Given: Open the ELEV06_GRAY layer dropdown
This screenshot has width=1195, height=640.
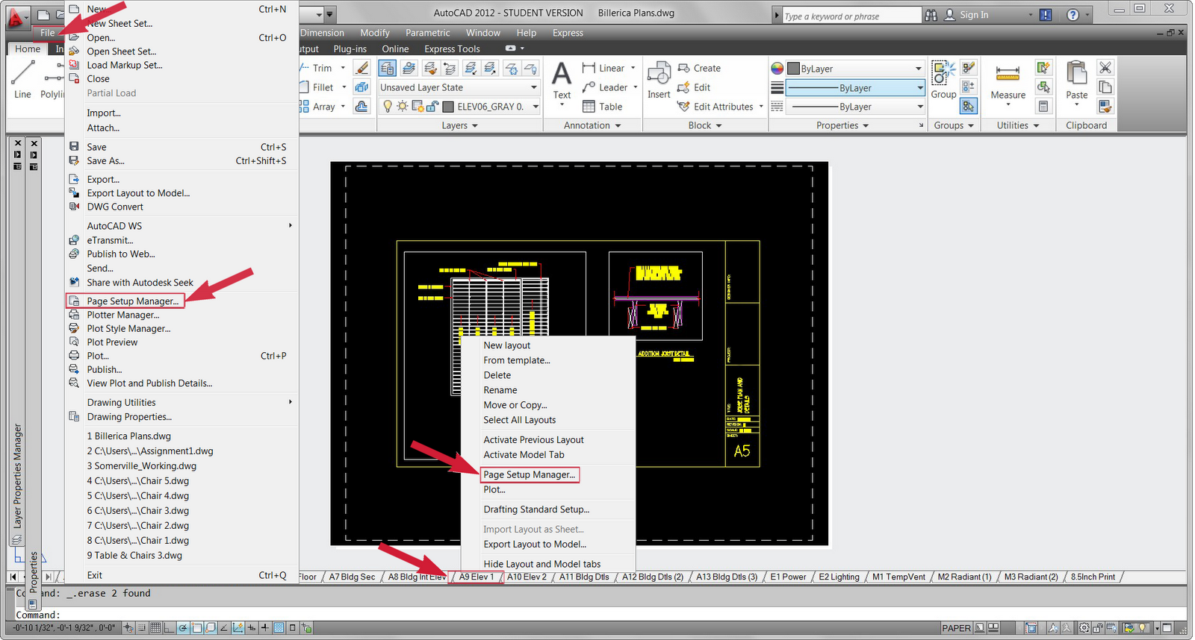Looking at the screenshot, I should click(x=536, y=107).
